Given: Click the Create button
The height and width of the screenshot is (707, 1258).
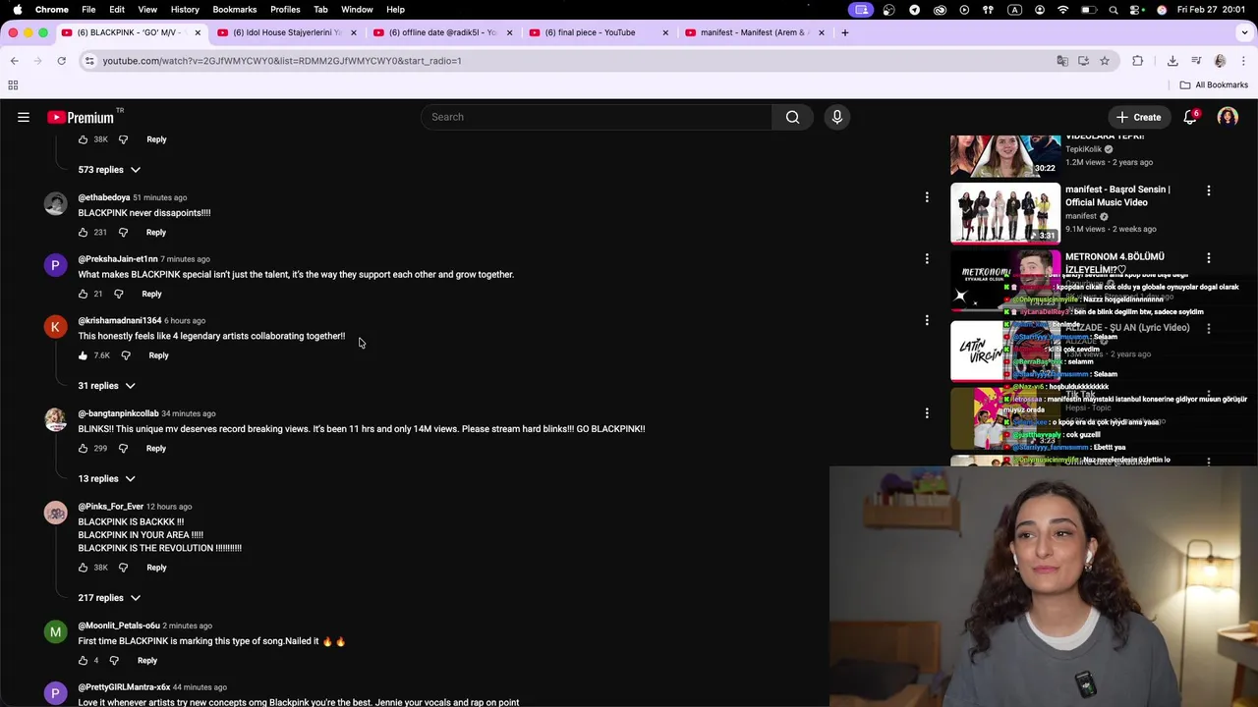Looking at the screenshot, I should [x=1138, y=117].
